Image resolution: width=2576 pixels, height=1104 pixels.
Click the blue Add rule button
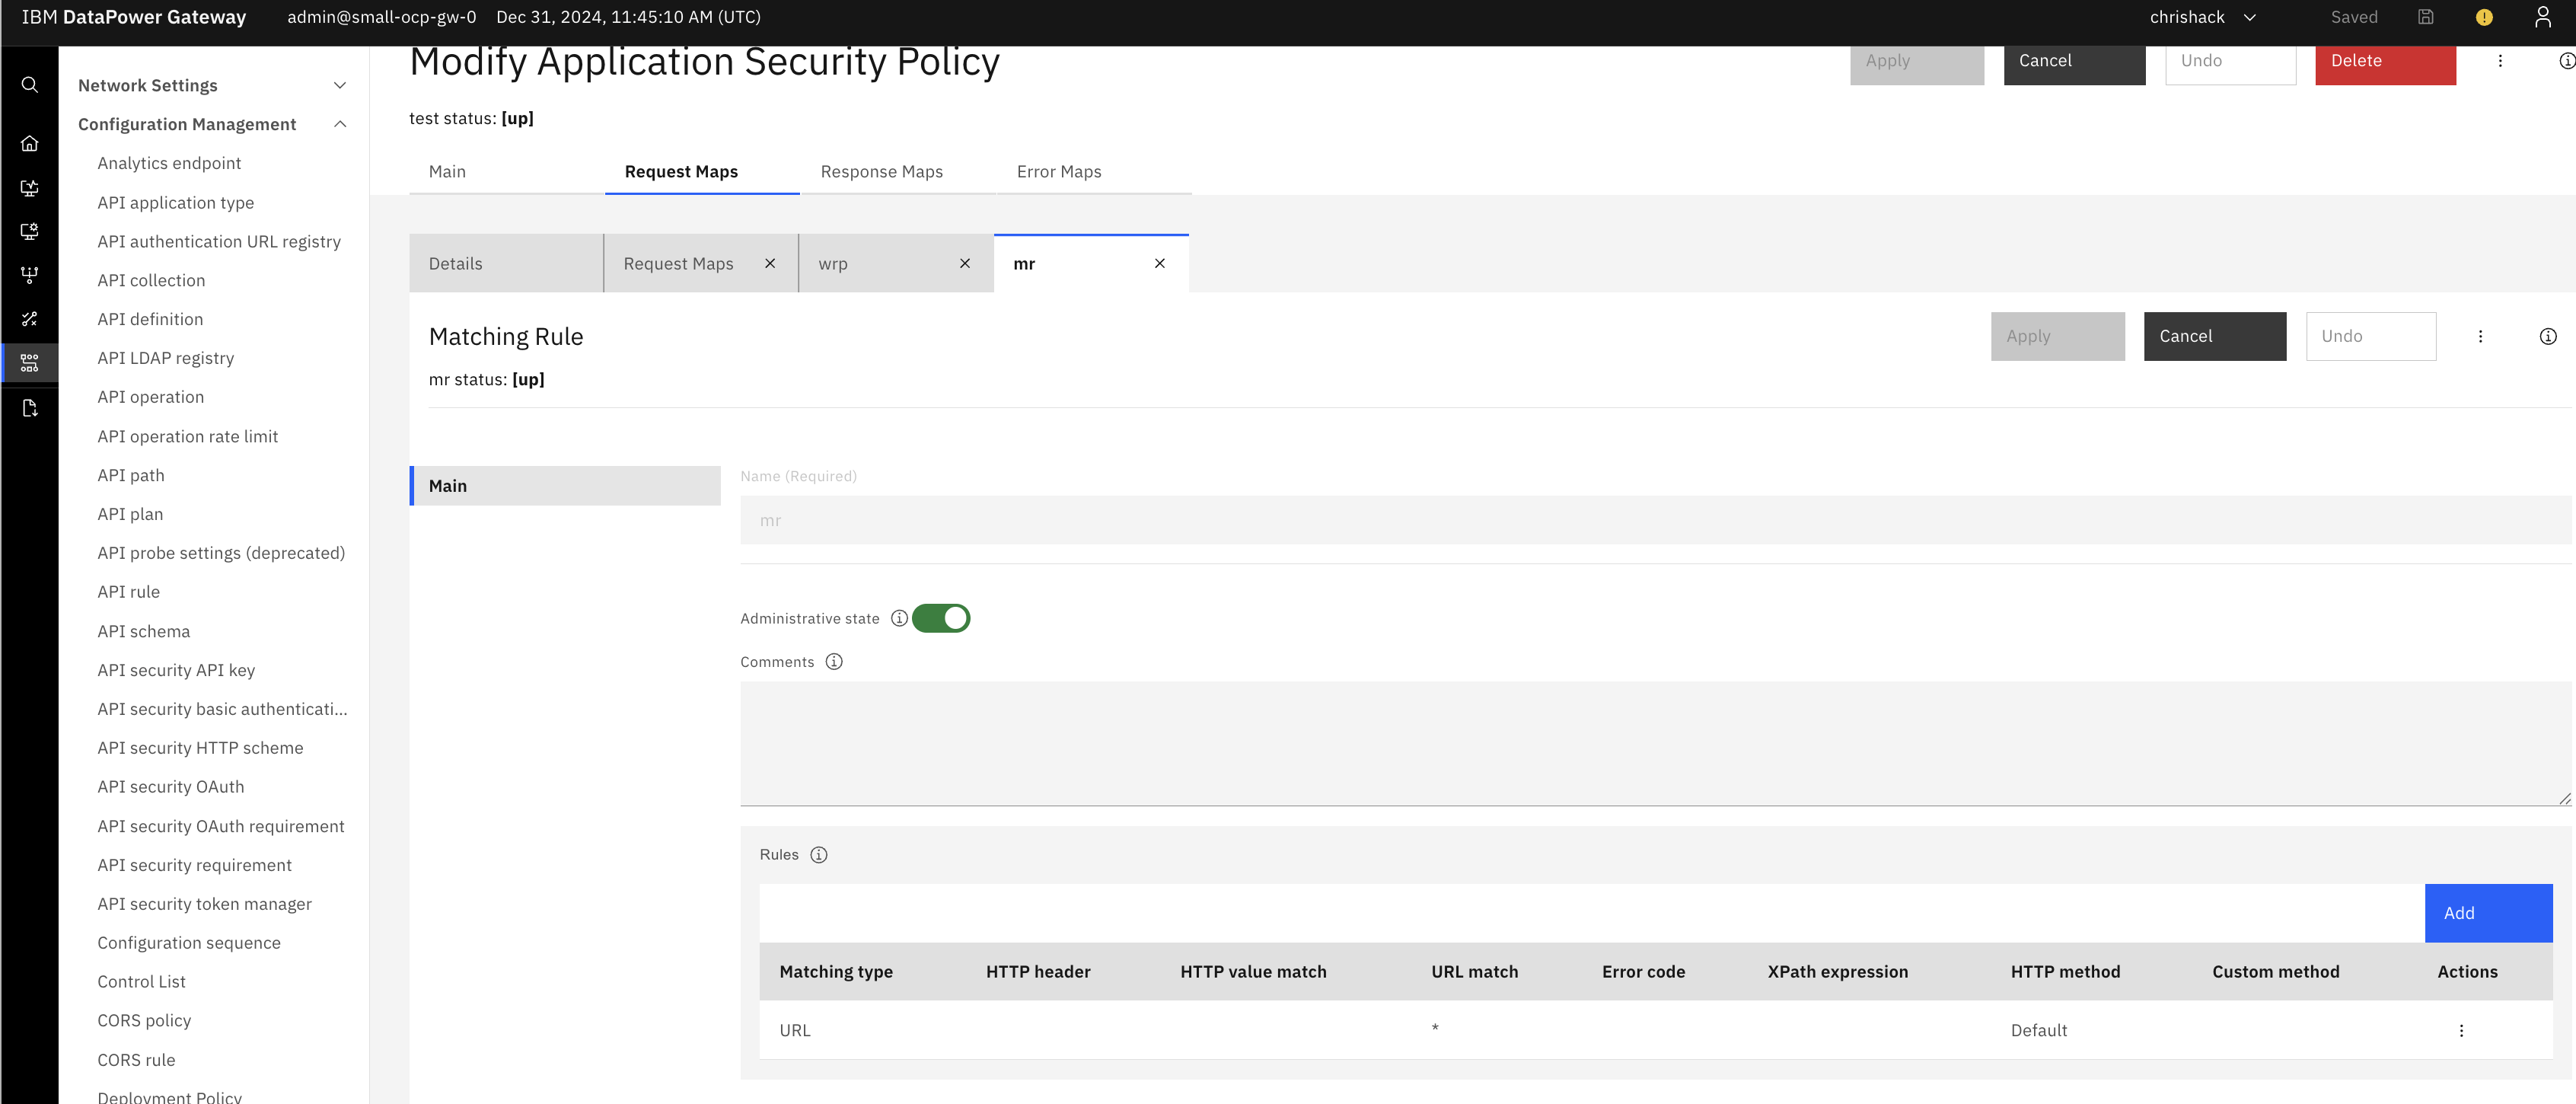2488,912
